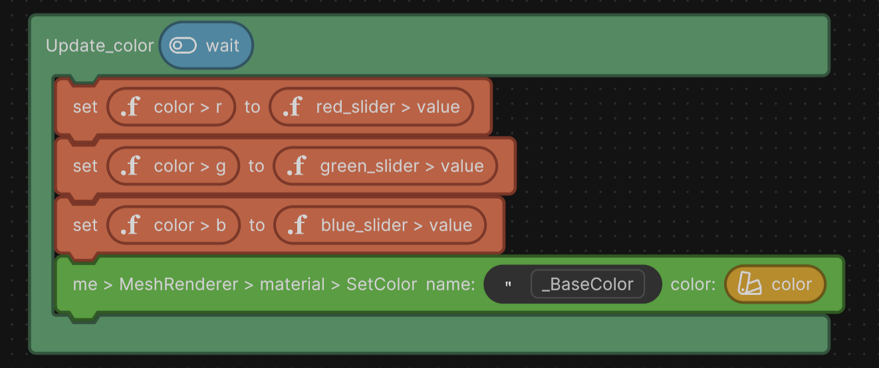Click the color variable name in orange pill
Screen dimensions: 879x368
point(791,284)
